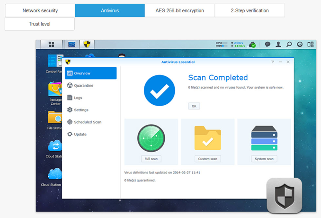Open the main menu grid icon

point(51,44)
